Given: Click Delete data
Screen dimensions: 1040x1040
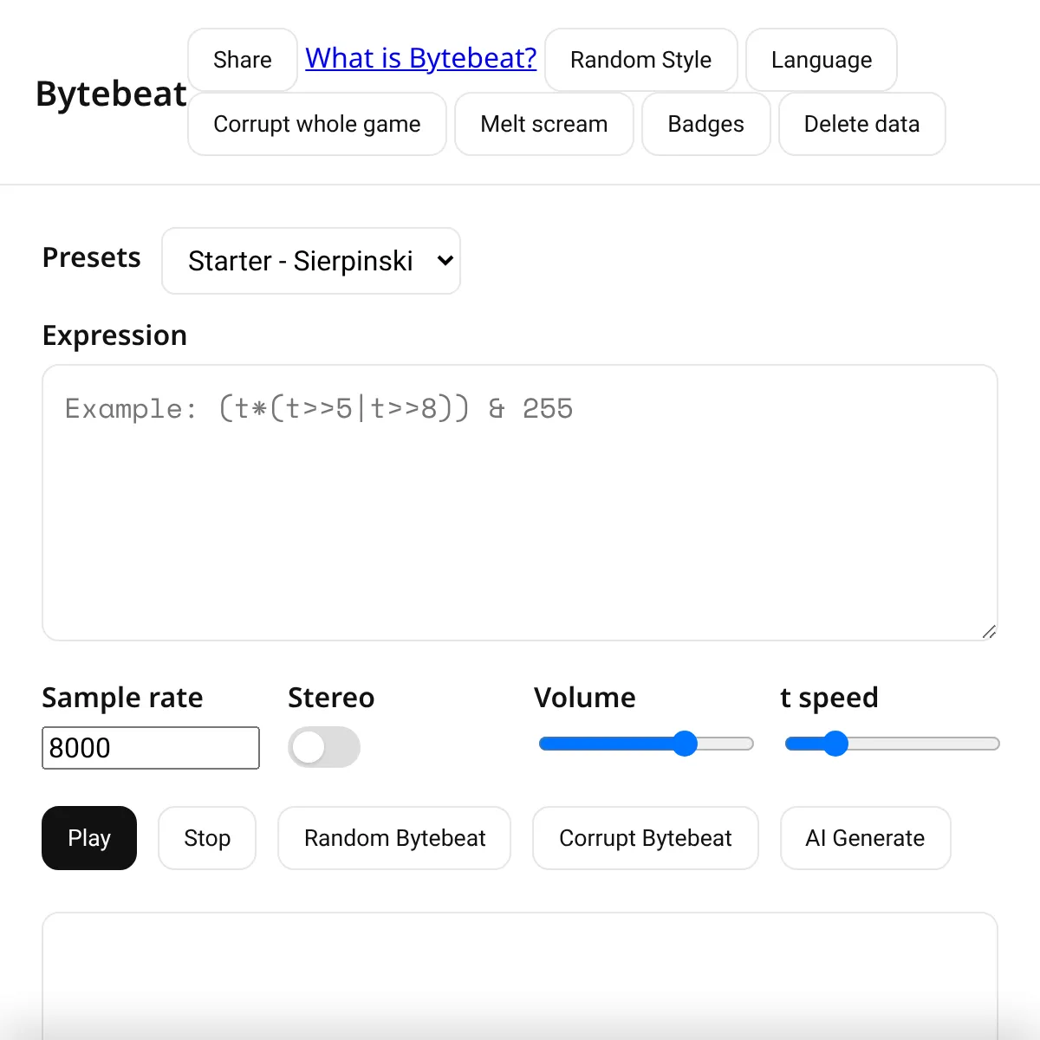Looking at the screenshot, I should (861, 124).
